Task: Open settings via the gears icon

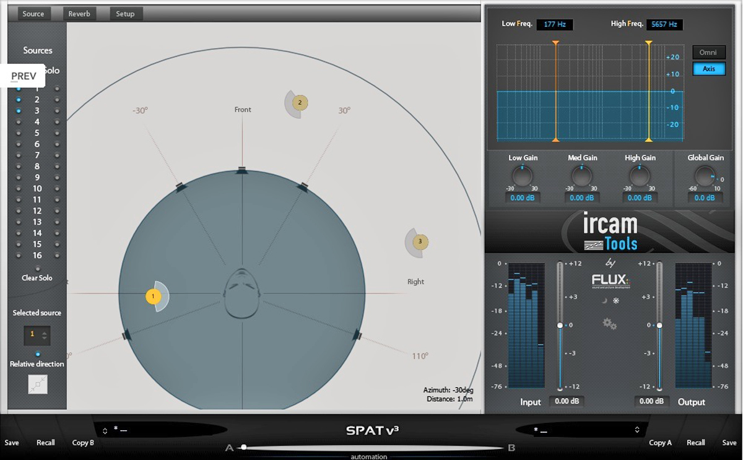Action: point(609,323)
